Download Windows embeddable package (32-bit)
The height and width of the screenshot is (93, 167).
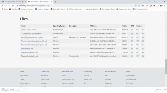(34, 41)
